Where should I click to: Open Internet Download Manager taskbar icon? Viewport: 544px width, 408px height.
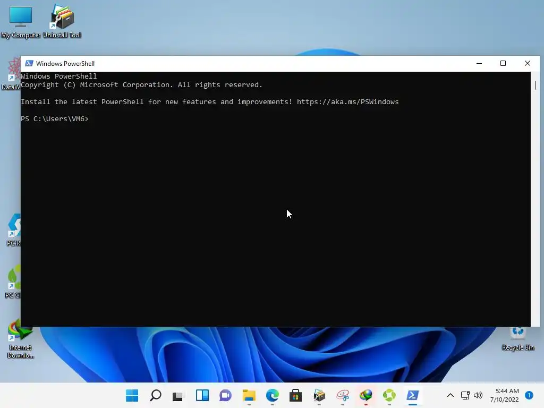[365, 395]
